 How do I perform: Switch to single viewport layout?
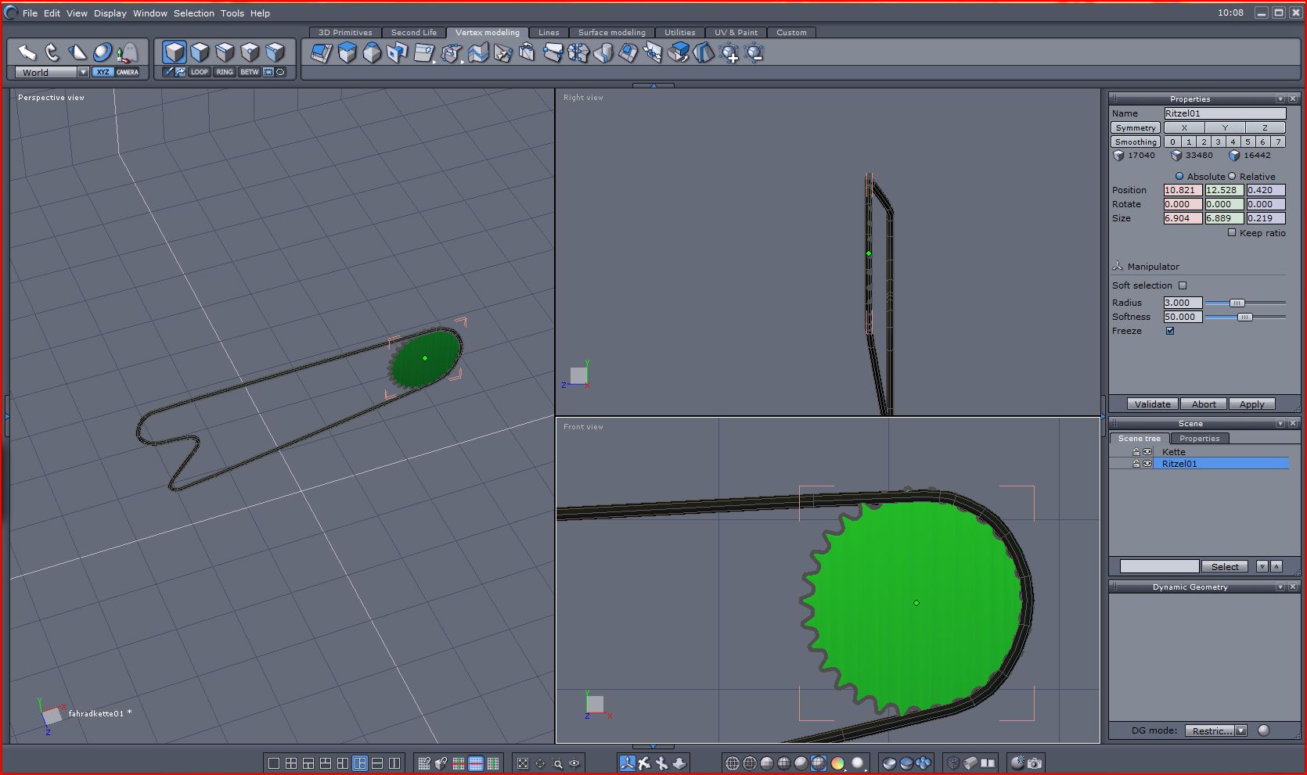(x=274, y=763)
